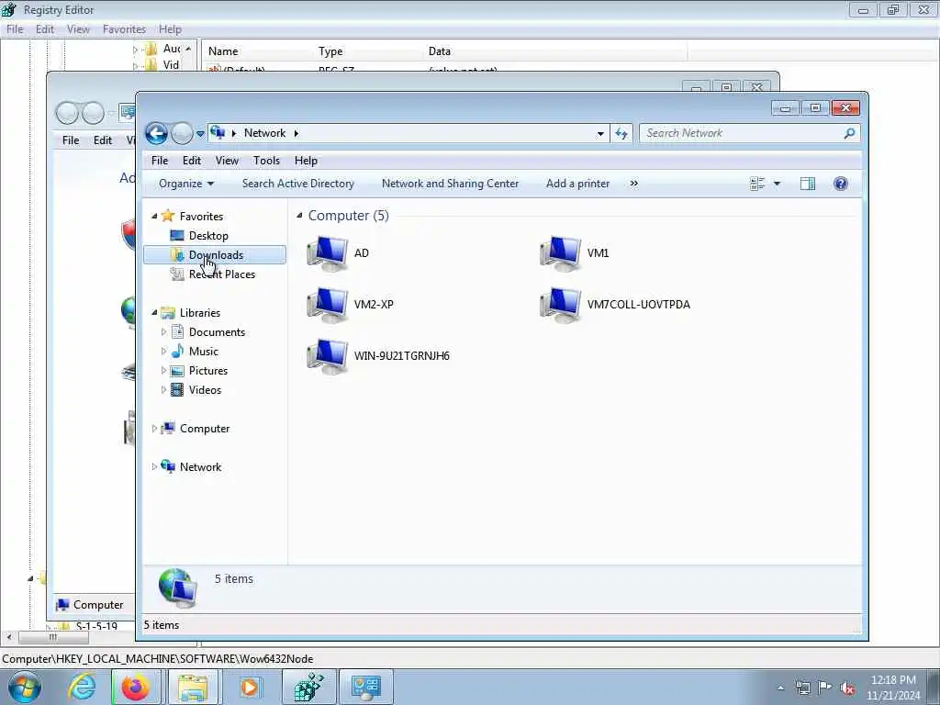Click the Forward navigation arrow in Network window
This screenshot has width=940, height=705.
point(182,133)
